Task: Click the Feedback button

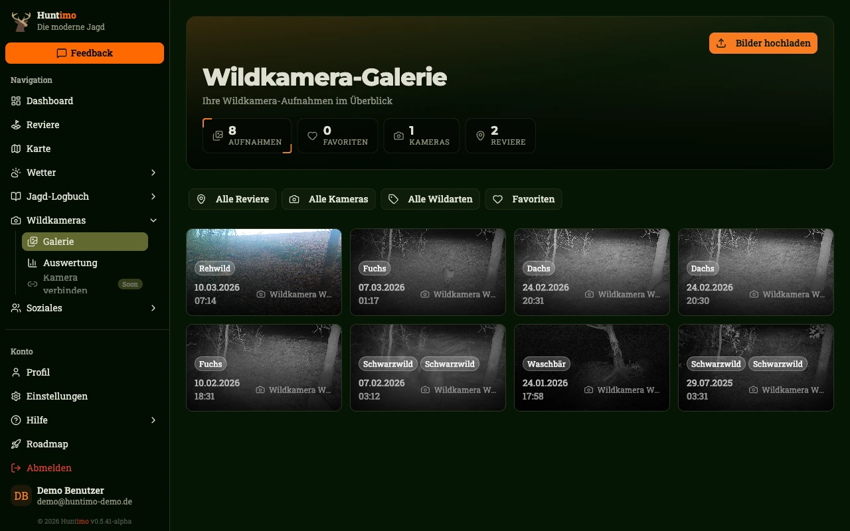Action: (84, 53)
